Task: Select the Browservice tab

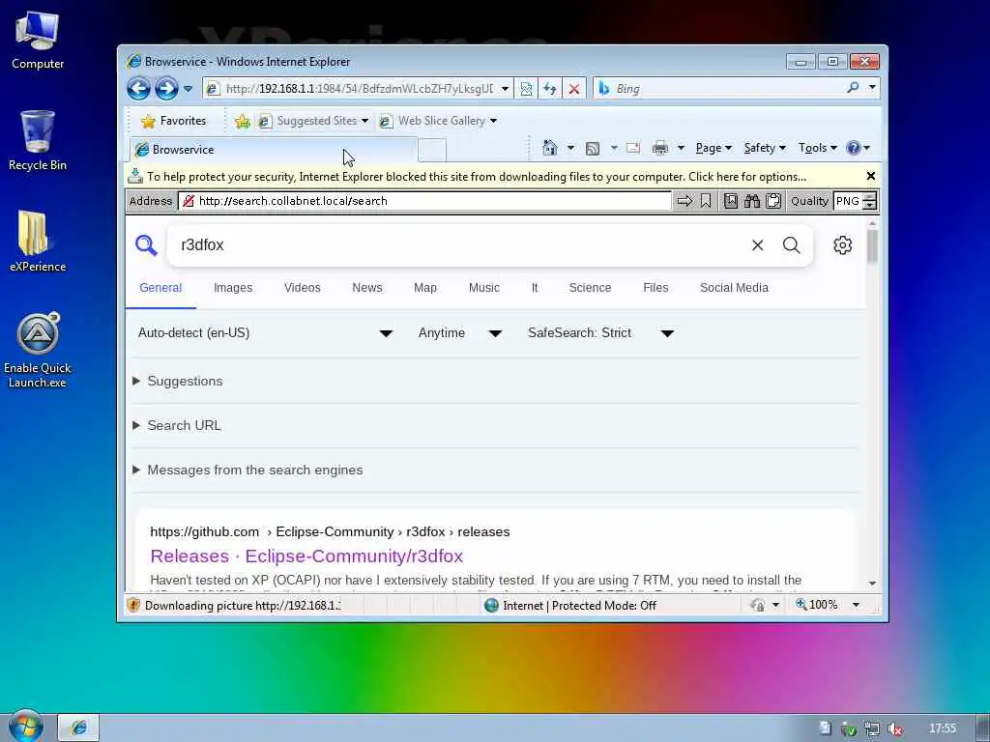Action: tap(273, 150)
